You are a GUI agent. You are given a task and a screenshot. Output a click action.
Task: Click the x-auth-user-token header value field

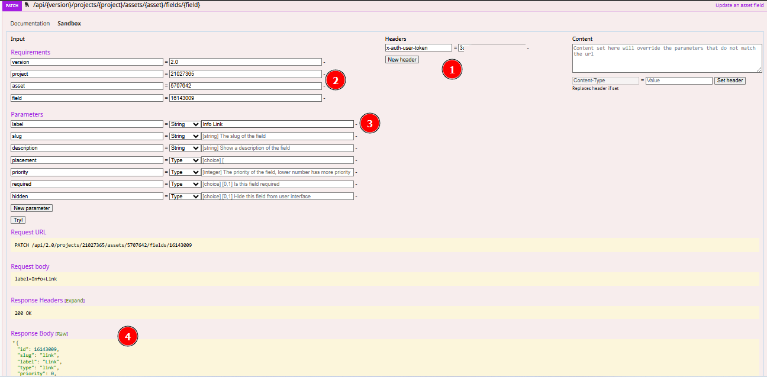click(492, 48)
